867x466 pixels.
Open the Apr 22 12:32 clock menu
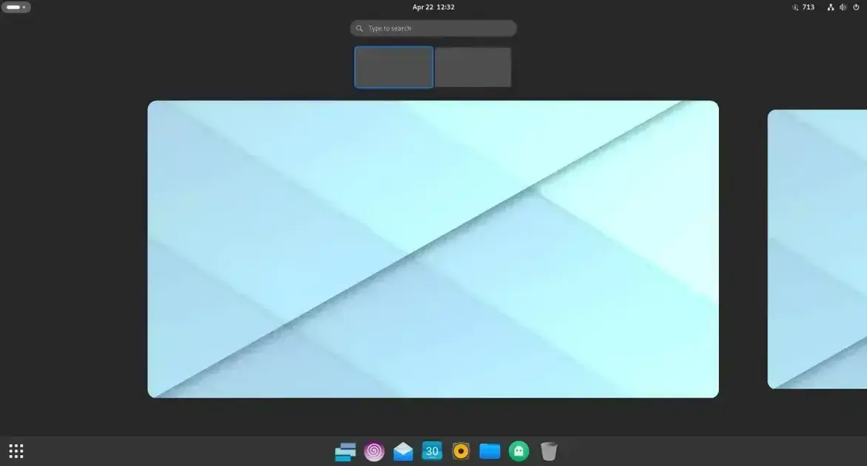pyautogui.click(x=433, y=7)
